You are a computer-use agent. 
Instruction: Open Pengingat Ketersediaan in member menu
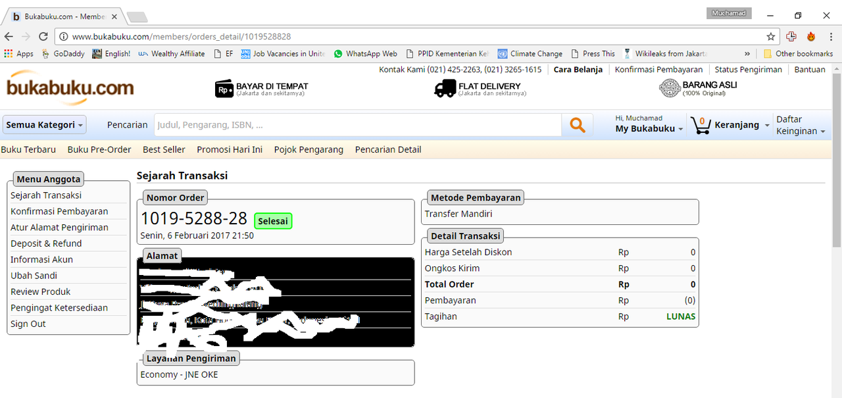click(x=59, y=308)
